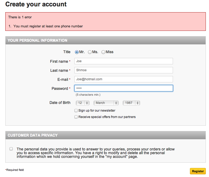Check the customer data privacy checkbox
209x177 pixels.
point(11,149)
